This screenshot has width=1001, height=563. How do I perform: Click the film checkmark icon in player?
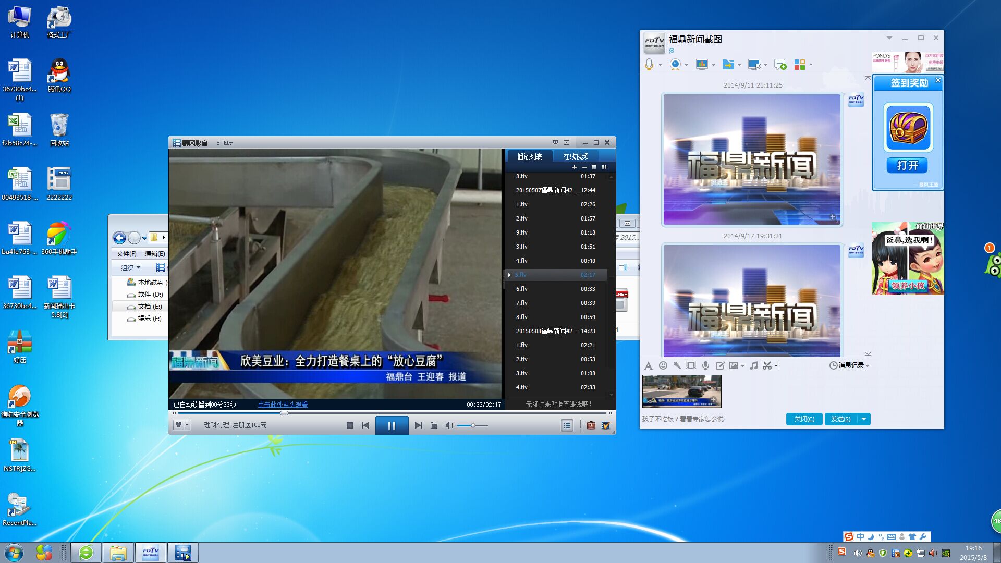(x=606, y=425)
